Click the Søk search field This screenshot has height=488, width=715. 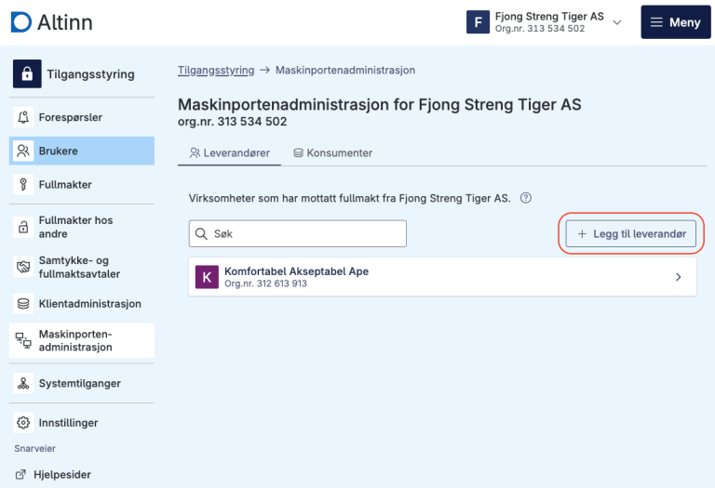click(298, 233)
